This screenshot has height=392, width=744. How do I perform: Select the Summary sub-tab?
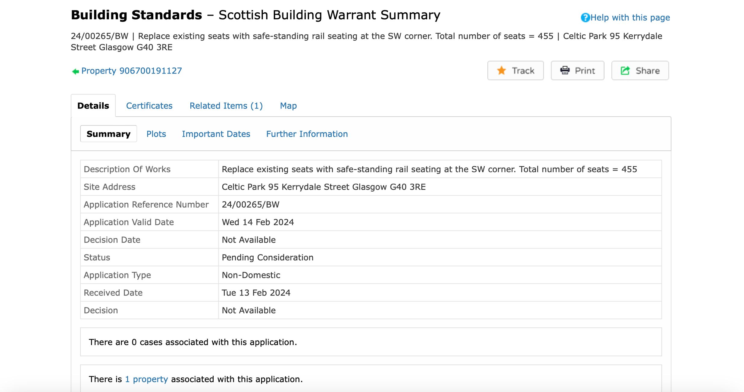coord(108,134)
